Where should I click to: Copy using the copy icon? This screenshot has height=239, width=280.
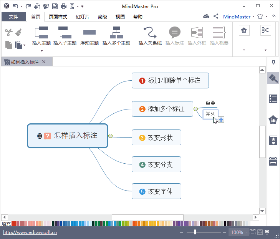[9, 45]
